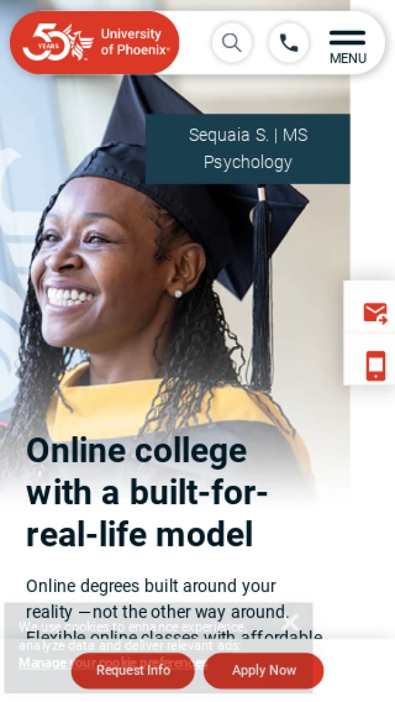This screenshot has width=395, height=702.
Task: Select the MENU label in header
Action: pyautogui.click(x=348, y=59)
